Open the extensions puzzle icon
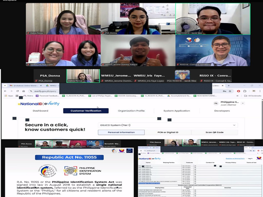263x197 pixels. tap(245, 91)
